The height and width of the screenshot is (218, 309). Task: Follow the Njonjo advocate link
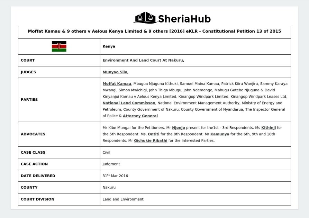click(x=178, y=128)
